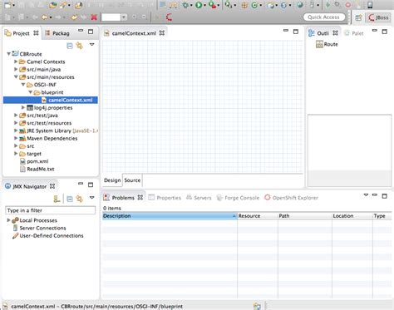
Task: Open the Servers view tab
Action: pyautogui.click(x=199, y=198)
